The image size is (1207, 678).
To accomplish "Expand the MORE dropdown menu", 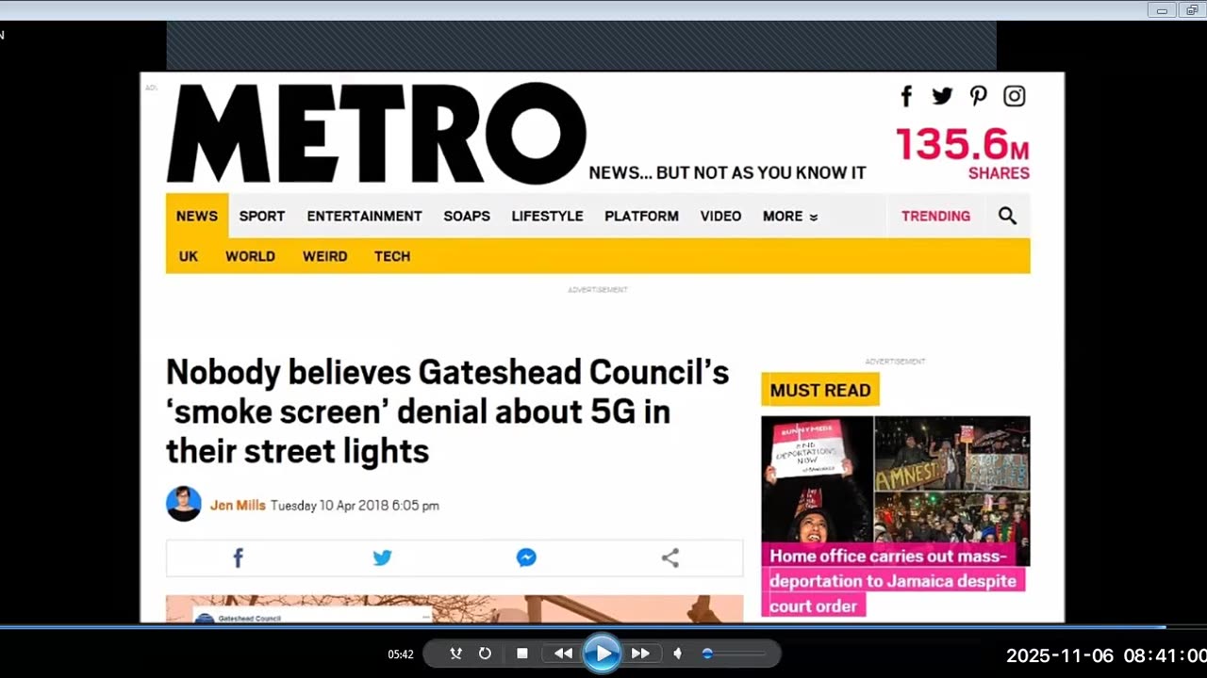I will click(x=790, y=216).
